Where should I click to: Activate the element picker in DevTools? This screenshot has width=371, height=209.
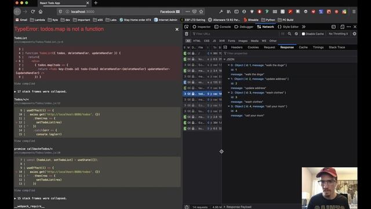point(187,27)
